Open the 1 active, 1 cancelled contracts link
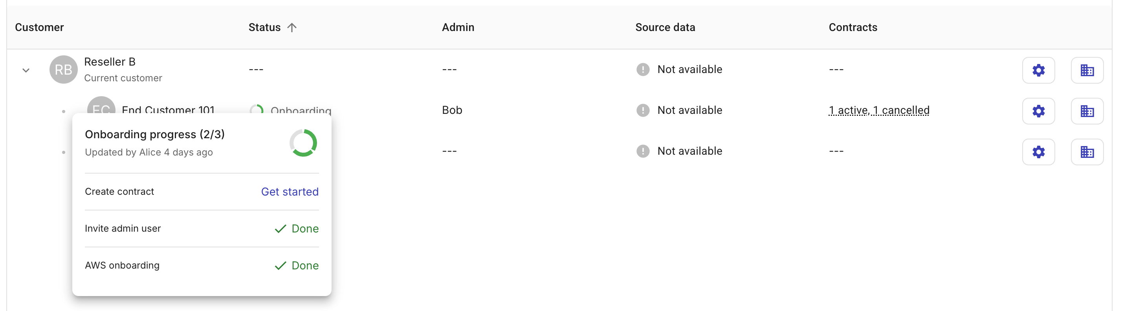The width and height of the screenshot is (1122, 311). click(878, 110)
